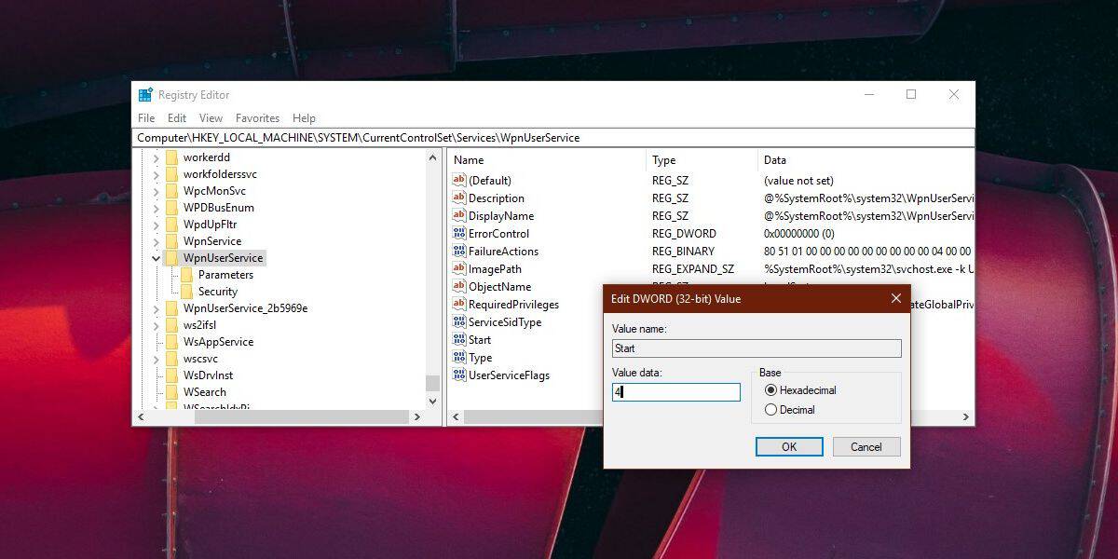The width and height of the screenshot is (1118, 559).
Task: Select the workerdd folder icon
Action: pos(172,157)
